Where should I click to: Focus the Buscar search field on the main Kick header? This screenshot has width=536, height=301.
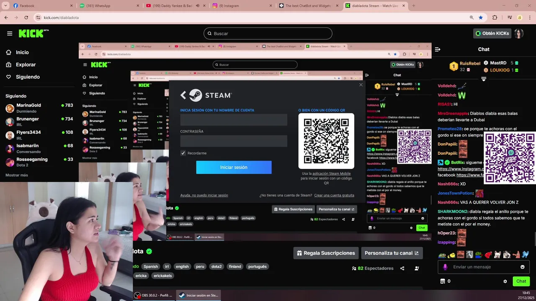[268, 33]
